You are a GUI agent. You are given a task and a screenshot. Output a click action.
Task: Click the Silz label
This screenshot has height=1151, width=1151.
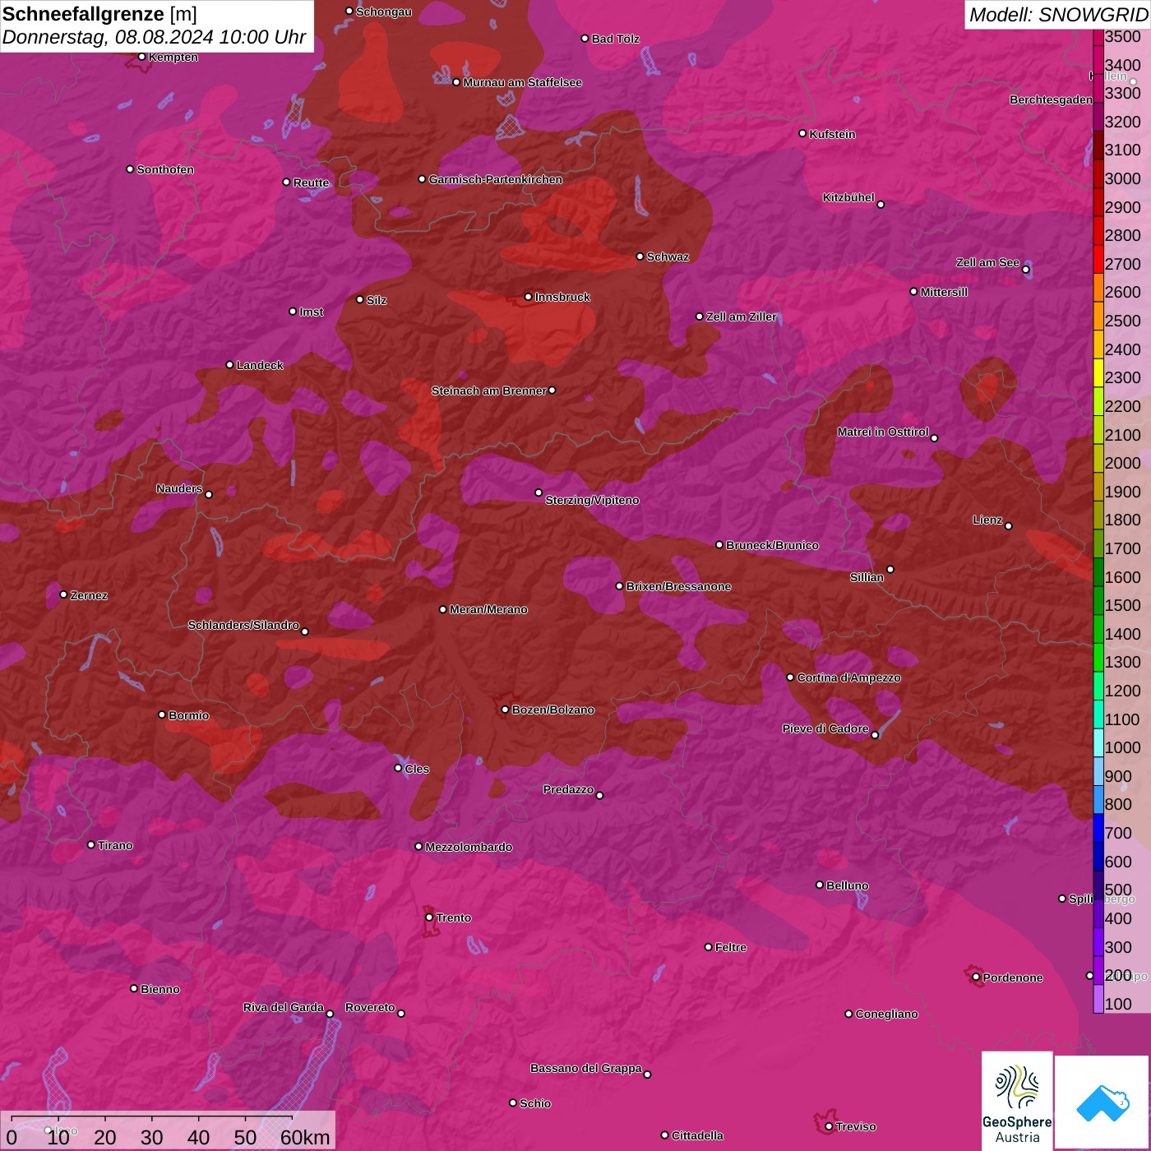point(377,300)
